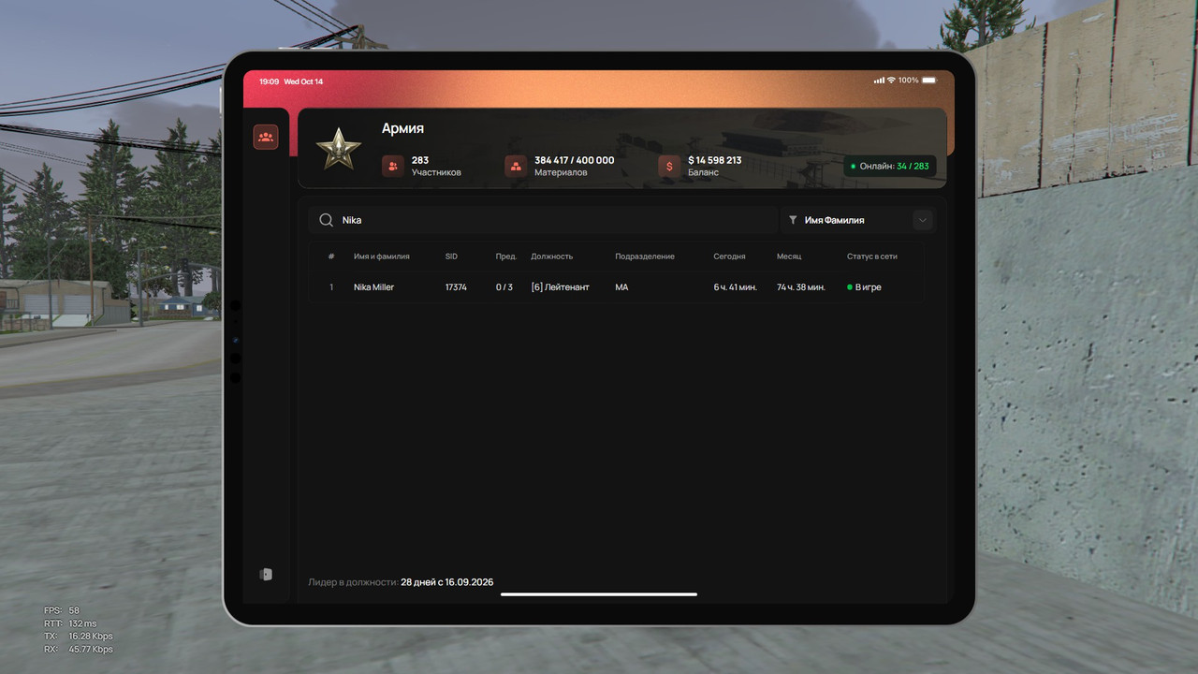1198x674 pixels.
Task: Click the "Wed Oct 14" date
Action: pos(303,81)
